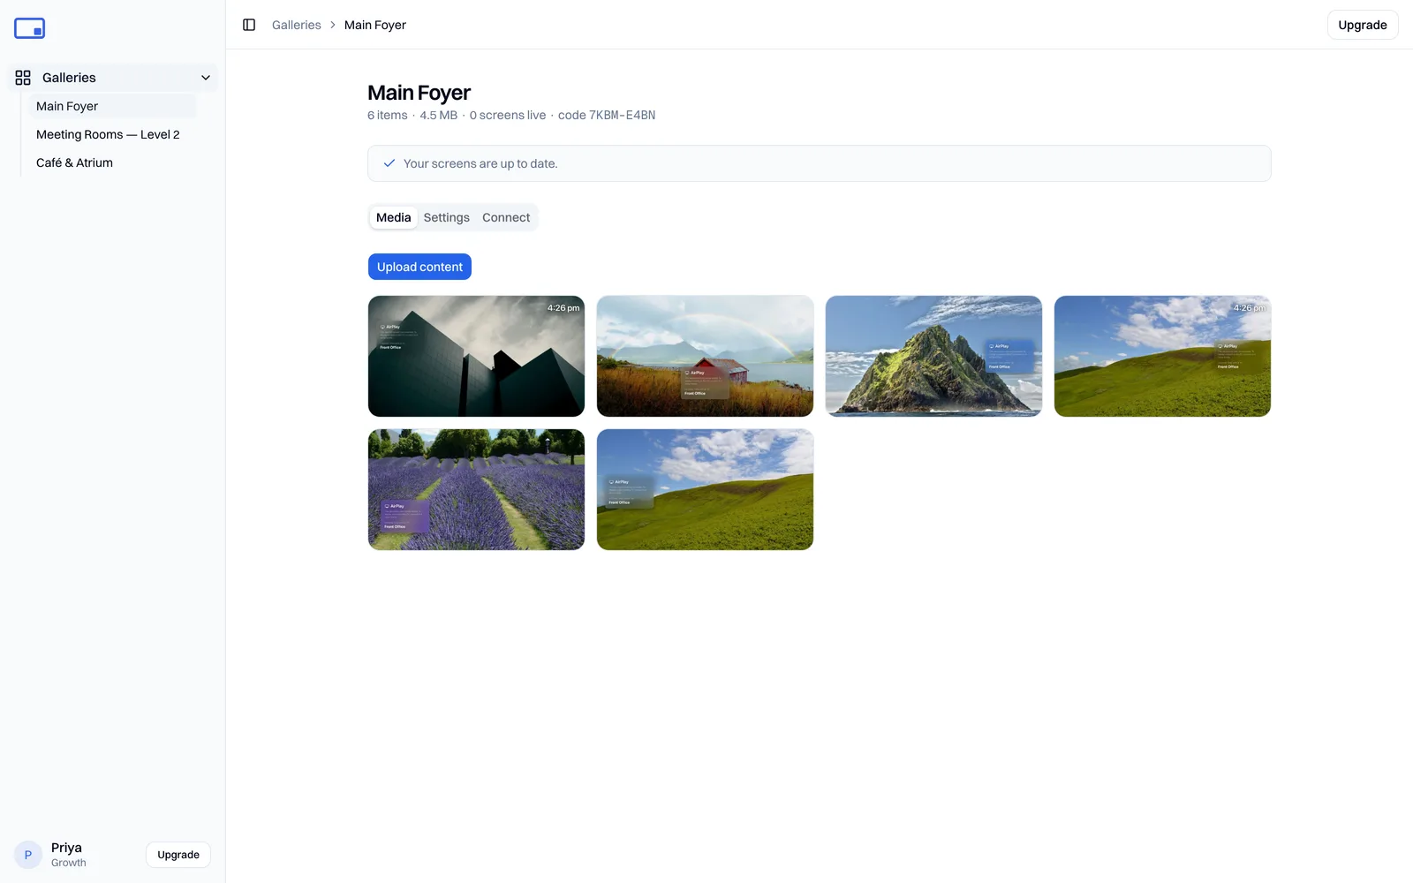Open green hill thumbnail without clock
The height and width of the screenshot is (883, 1413).
pyautogui.click(x=705, y=489)
